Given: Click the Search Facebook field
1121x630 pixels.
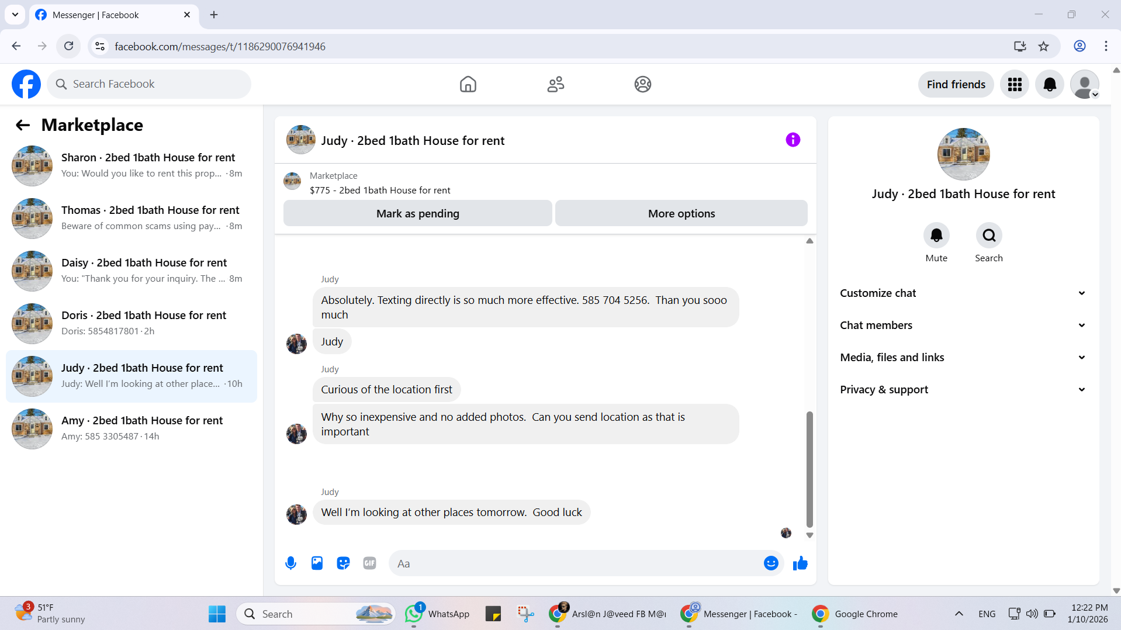Looking at the screenshot, I should click(149, 84).
